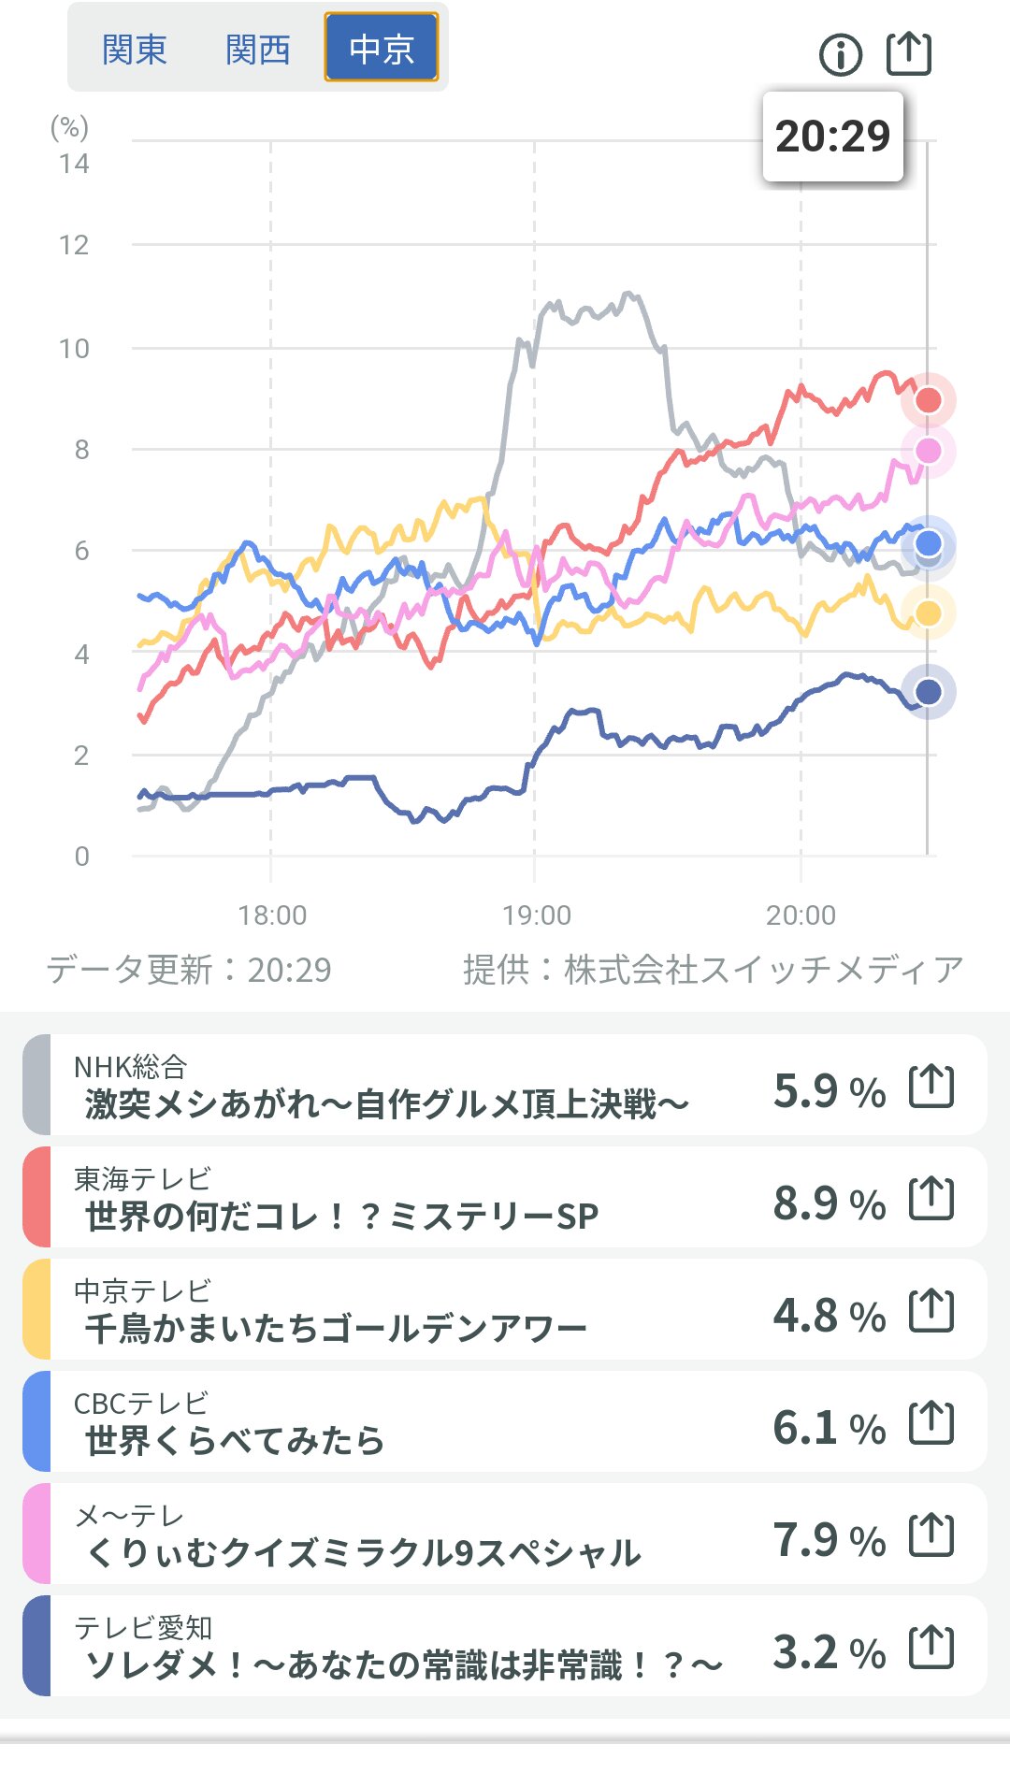
Task: Tap the pink メ〜テレ color bar
Action: 36,1534
